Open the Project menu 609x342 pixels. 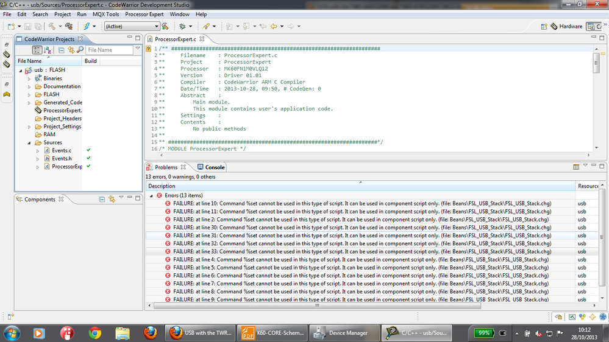coord(63,15)
